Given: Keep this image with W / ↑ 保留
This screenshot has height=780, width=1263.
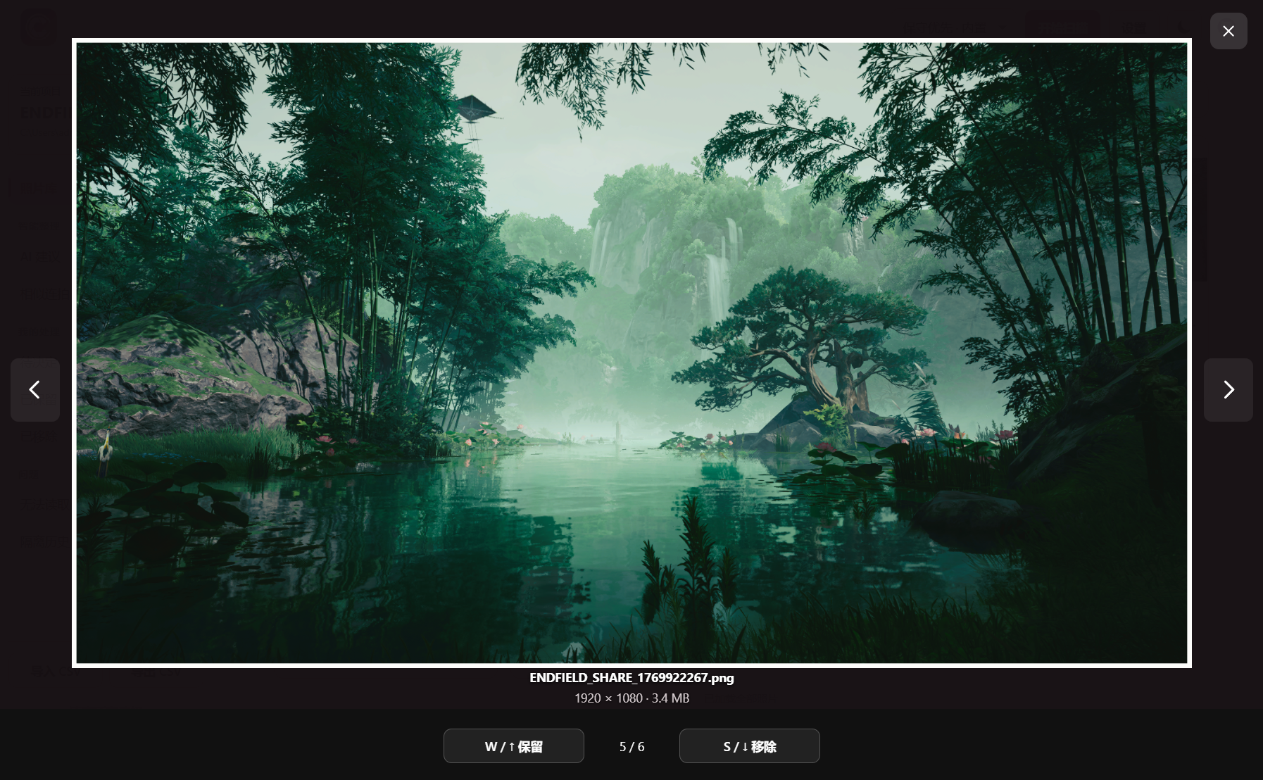Looking at the screenshot, I should [x=514, y=746].
